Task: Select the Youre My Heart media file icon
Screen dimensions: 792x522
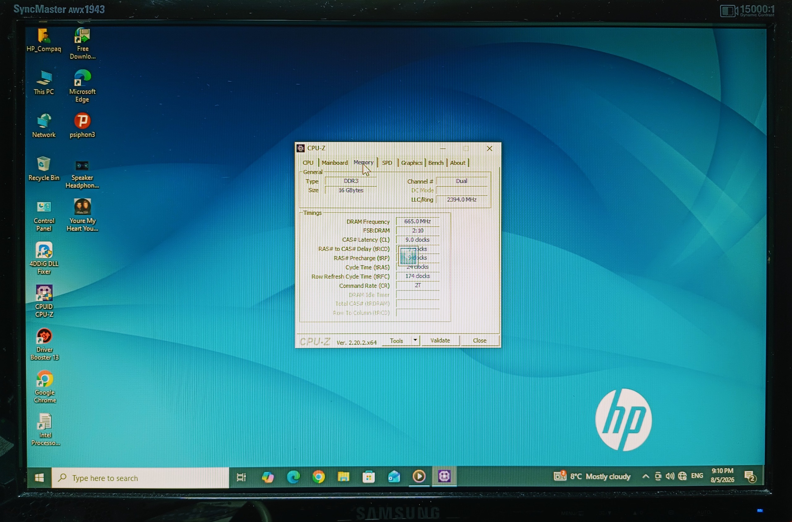Action: (82, 216)
